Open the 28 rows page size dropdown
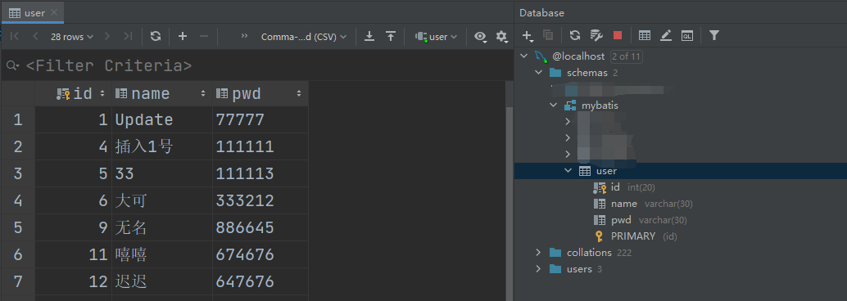 pyautogui.click(x=72, y=37)
